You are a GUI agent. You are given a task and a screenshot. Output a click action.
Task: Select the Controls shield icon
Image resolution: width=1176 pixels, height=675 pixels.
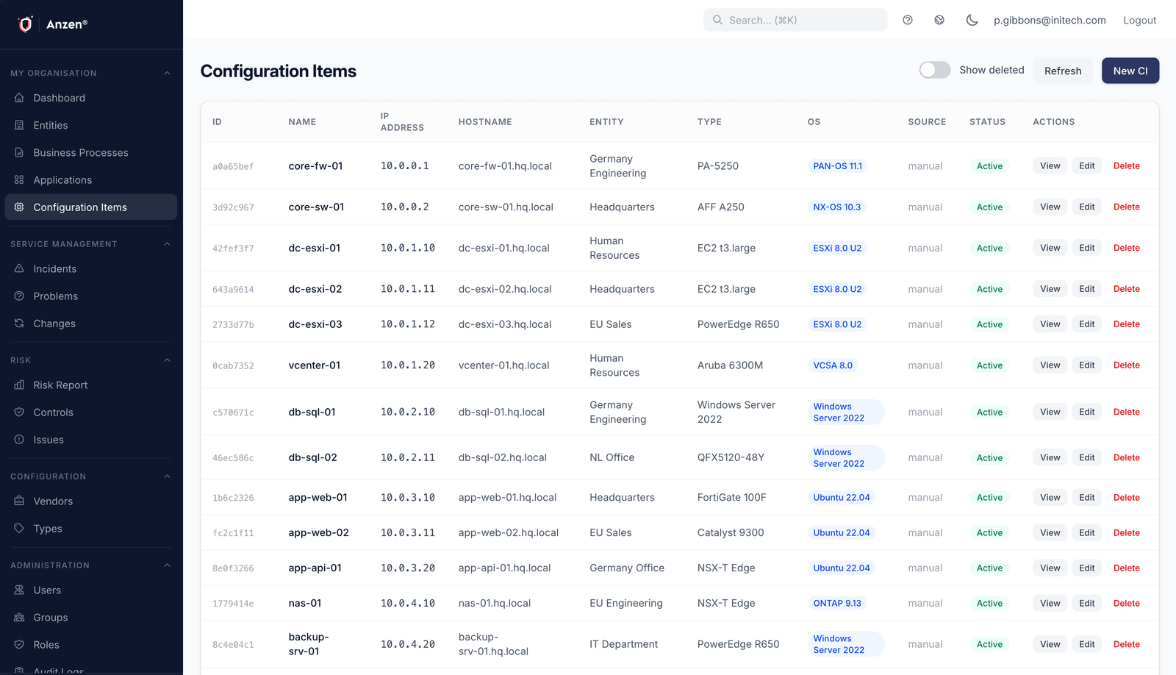tap(19, 412)
